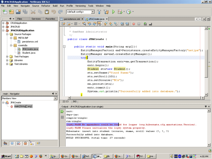Click the Debug project dropdown arrow
The height and width of the screenshot is (159, 212).
click(124, 12)
